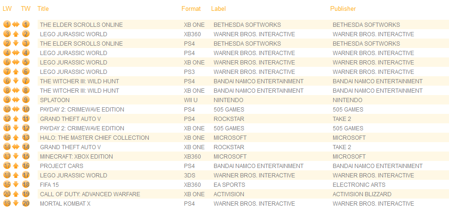
Task: Click the up arrow icon in the Lego Jurassic World PS3 row
Action: tap(16, 72)
